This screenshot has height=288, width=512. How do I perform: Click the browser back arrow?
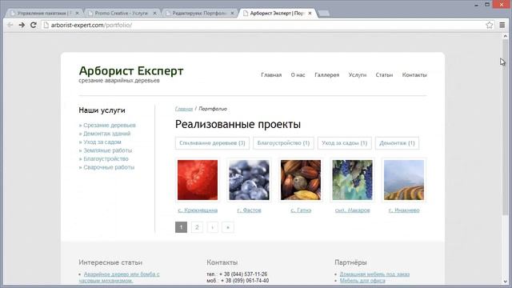[x=10, y=25]
